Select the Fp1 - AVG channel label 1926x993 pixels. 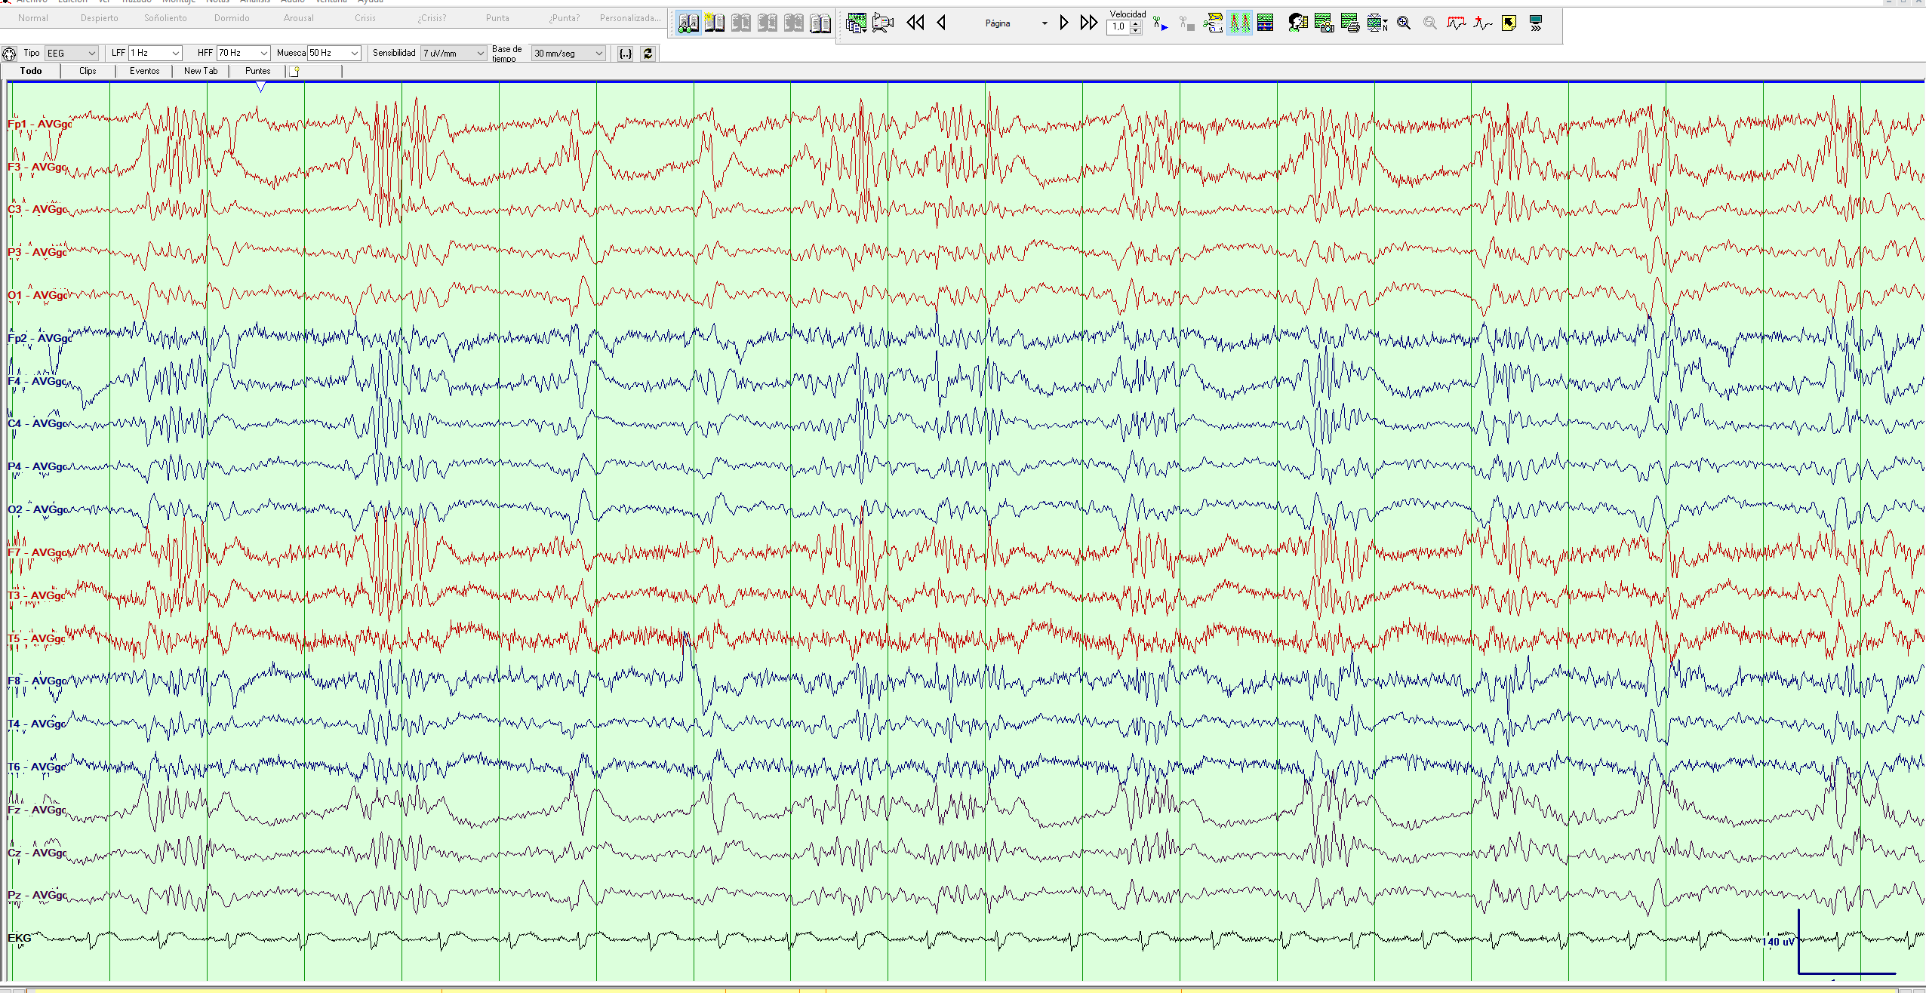point(40,124)
